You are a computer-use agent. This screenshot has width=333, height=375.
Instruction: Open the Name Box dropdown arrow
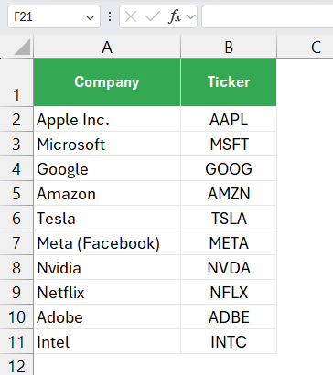pos(90,17)
